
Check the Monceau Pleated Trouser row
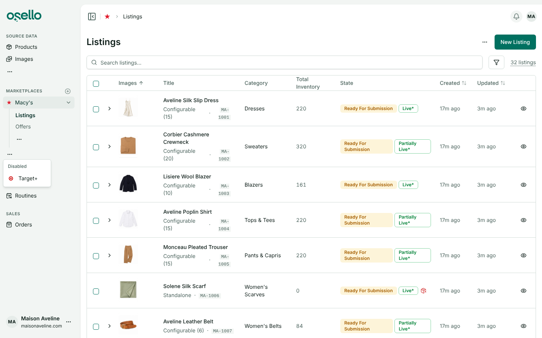pos(96,256)
